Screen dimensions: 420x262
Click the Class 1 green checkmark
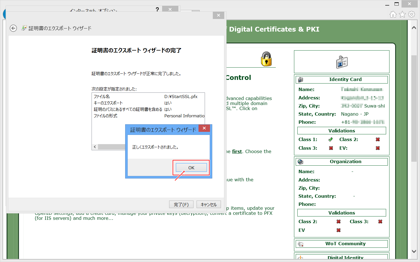pyautogui.click(x=331, y=139)
